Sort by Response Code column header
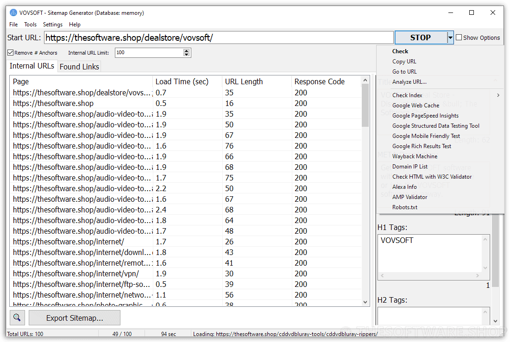 327,81
